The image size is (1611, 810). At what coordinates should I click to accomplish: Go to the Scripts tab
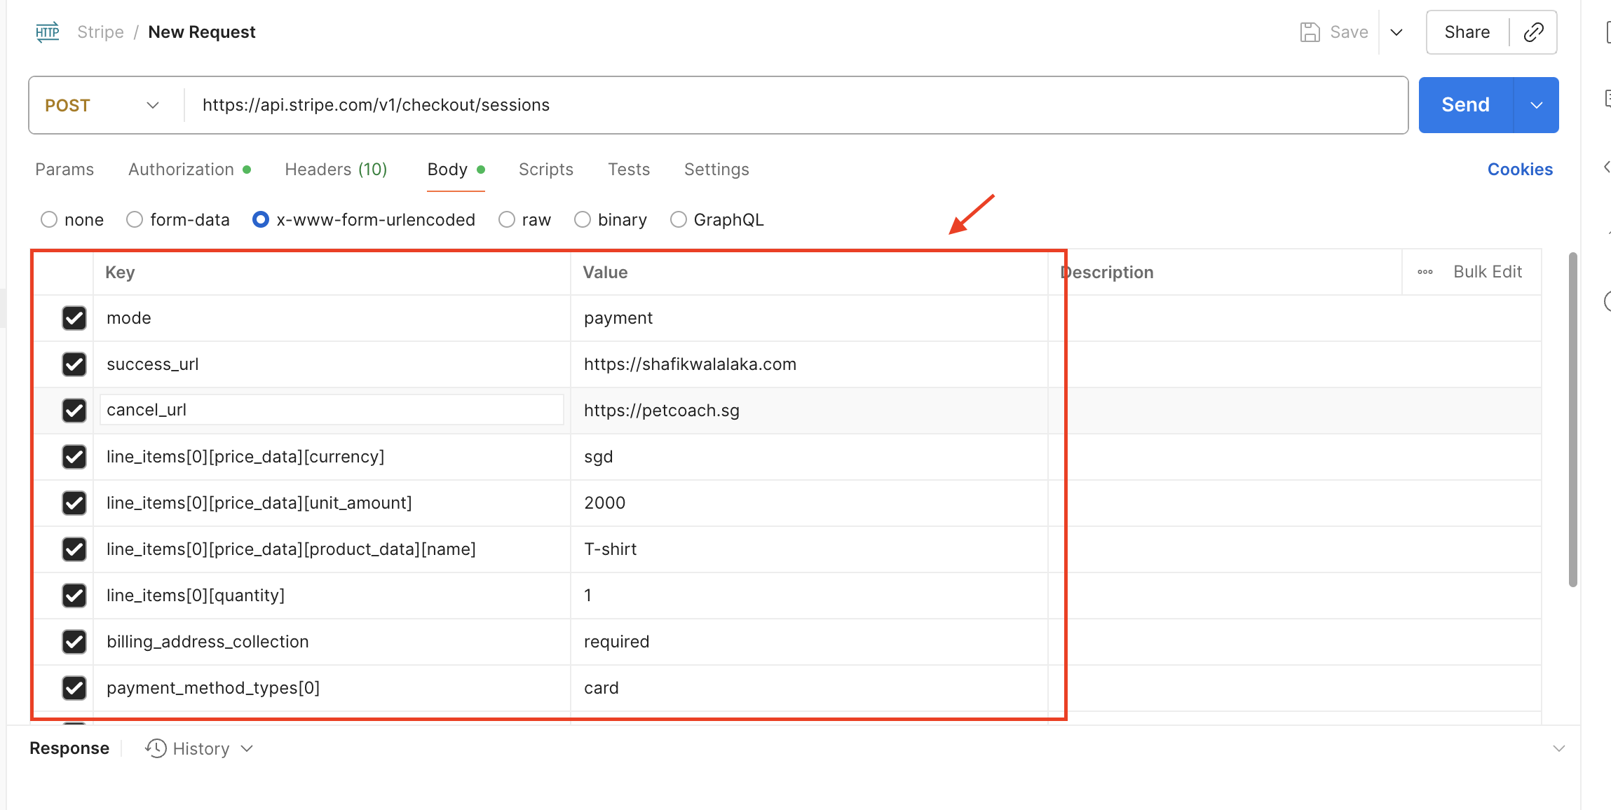tap(546, 170)
